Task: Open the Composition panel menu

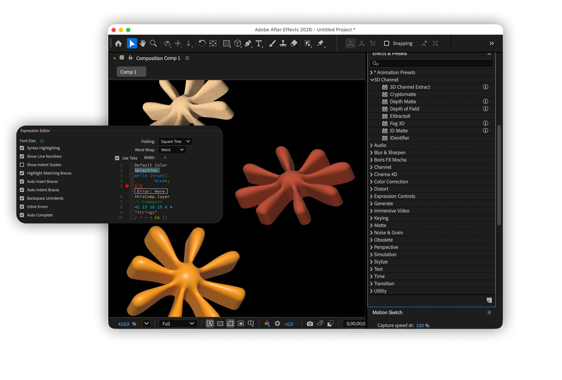Action: pyautogui.click(x=187, y=58)
